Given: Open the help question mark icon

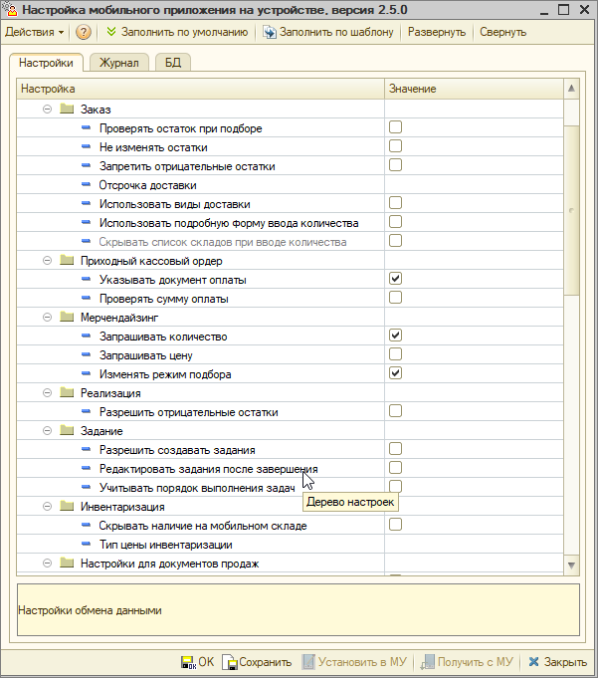Looking at the screenshot, I should [x=83, y=33].
